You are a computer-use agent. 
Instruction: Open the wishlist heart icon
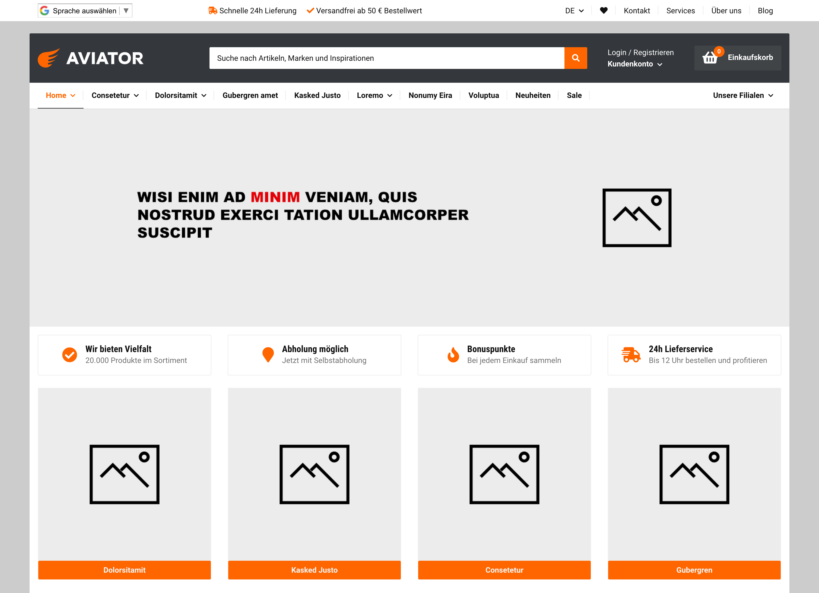604,11
